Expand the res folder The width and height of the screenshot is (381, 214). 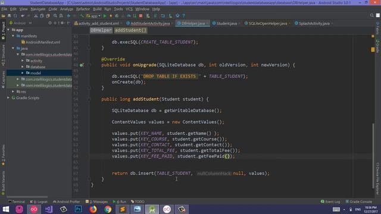tap(13, 92)
